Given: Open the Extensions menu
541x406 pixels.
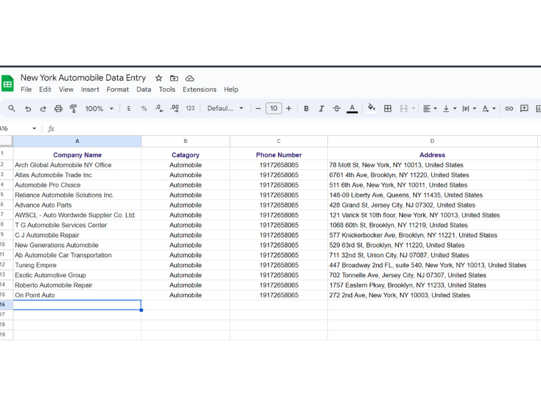Looking at the screenshot, I should coord(199,89).
